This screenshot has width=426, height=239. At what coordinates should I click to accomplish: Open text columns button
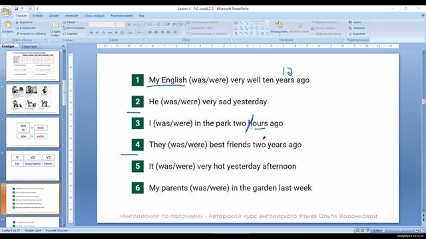pyautogui.click(x=176, y=33)
